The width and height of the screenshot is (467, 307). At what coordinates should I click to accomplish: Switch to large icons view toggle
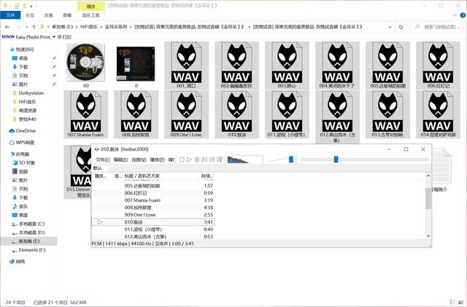[x=460, y=302]
